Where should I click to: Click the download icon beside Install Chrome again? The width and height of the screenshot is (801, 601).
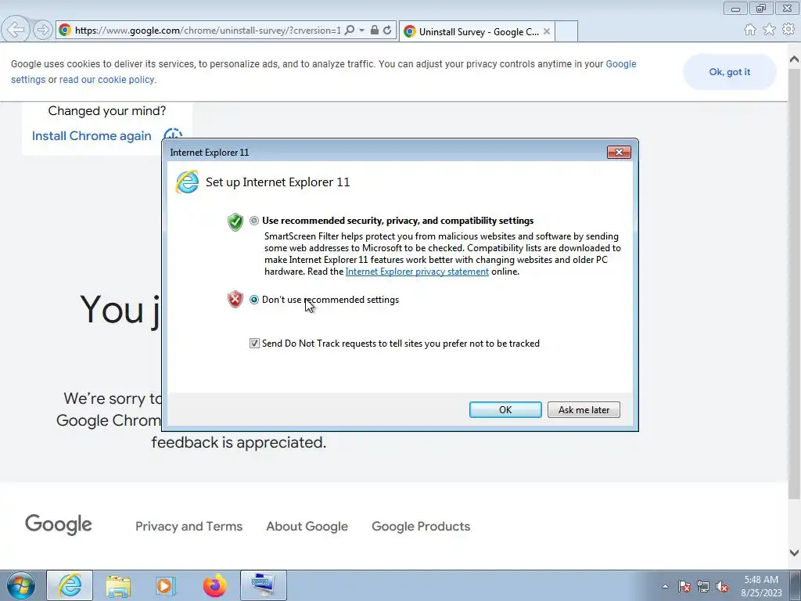coord(173,135)
